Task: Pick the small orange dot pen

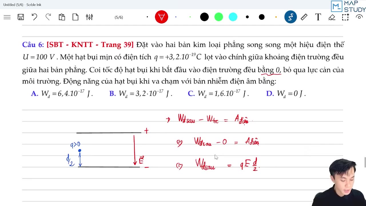Action: 276,17
